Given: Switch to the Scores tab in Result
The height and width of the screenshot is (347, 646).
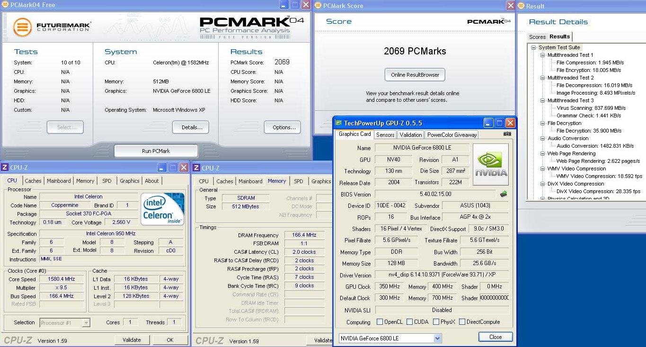Looking at the screenshot, I should tap(537, 37).
